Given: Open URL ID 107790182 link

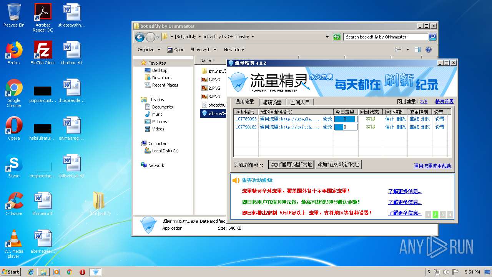Looking at the screenshot, I should (246, 127).
